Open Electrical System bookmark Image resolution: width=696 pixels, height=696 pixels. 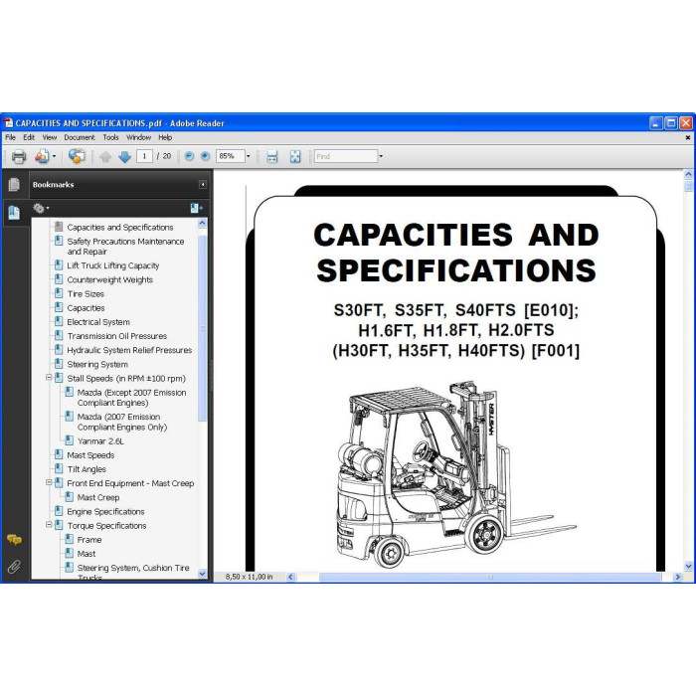pyautogui.click(x=98, y=322)
